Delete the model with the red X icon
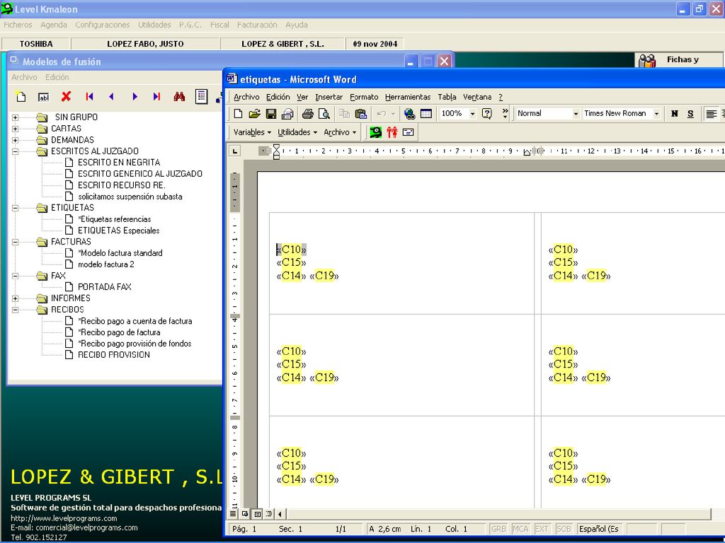 point(66,96)
